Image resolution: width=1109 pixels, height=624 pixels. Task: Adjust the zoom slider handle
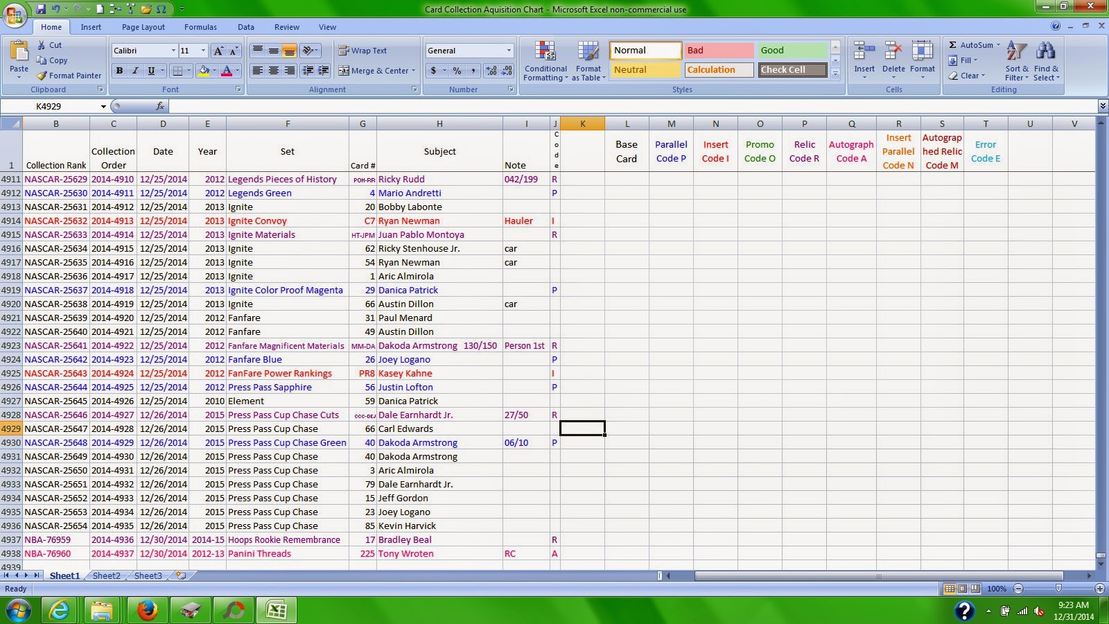pyautogui.click(x=1058, y=588)
